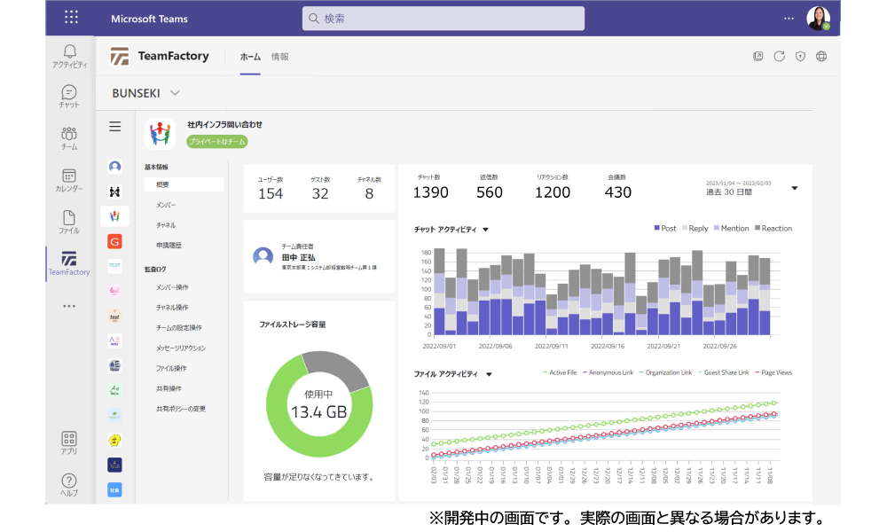Click the shield icon in header

pyautogui.click(x=800, y=57)
